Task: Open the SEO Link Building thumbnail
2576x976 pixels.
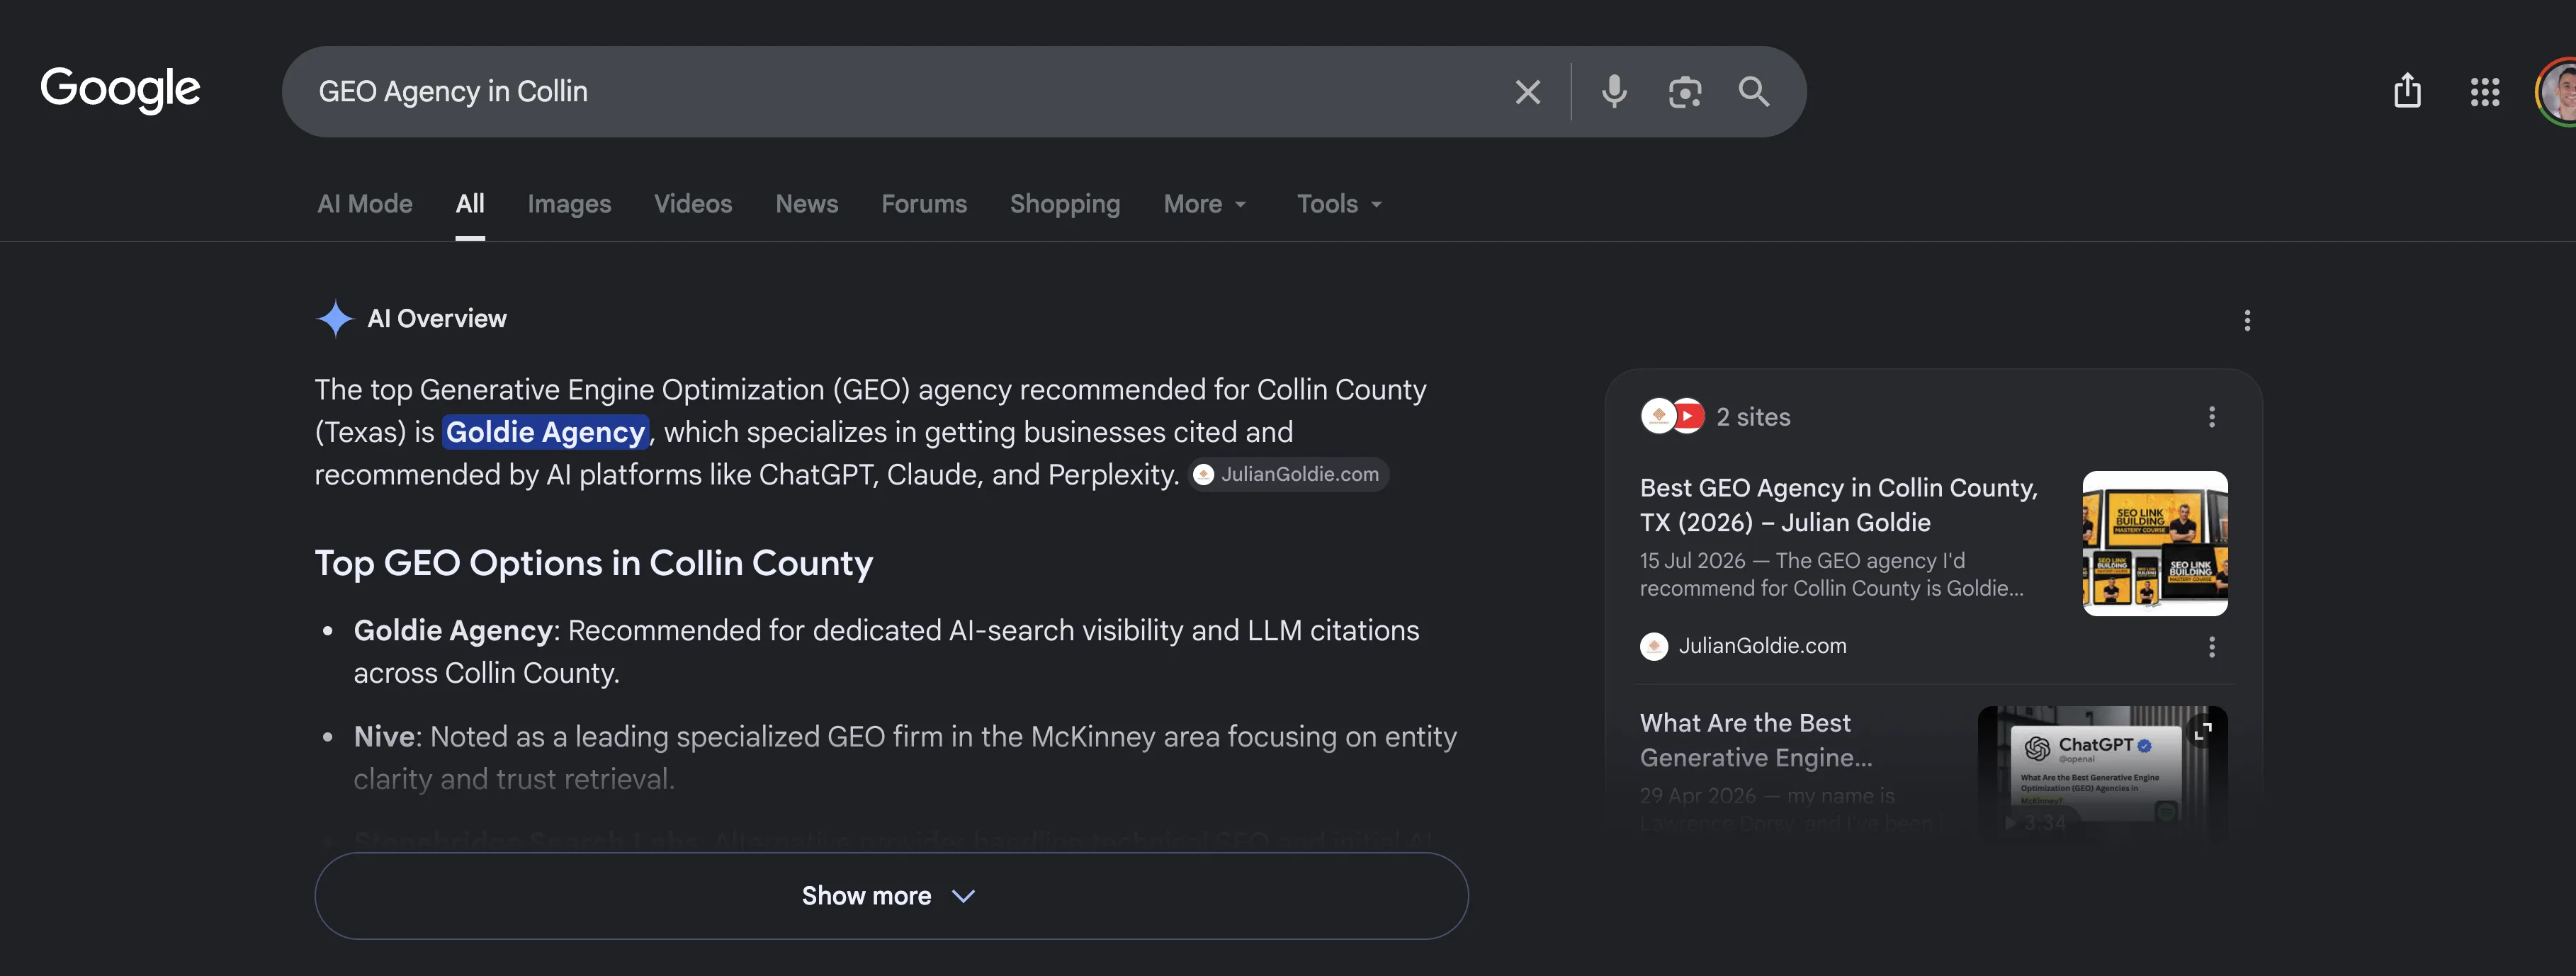Action: (x=2154, y=543)
